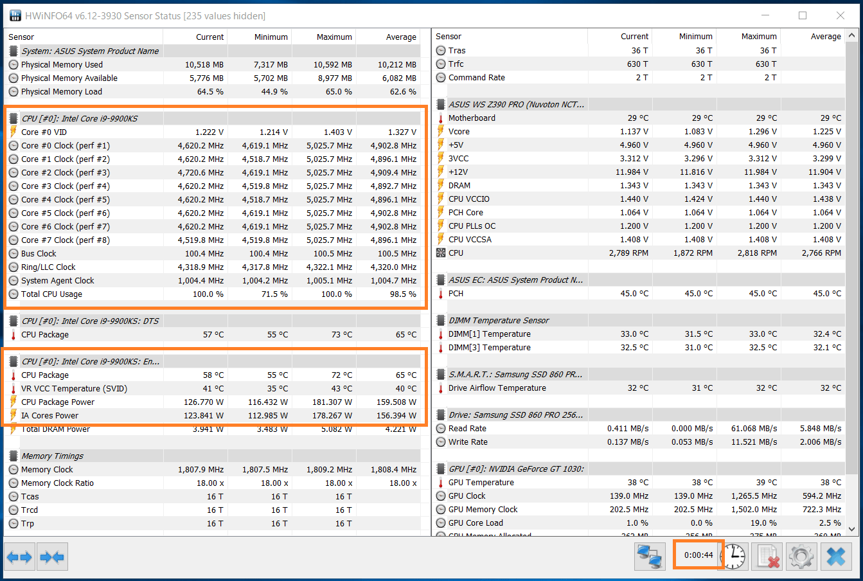Select the Drive: Samsung SSD 860 PRO group header
The width and height of the screenshot is (863, 581).
pos(639,415)
